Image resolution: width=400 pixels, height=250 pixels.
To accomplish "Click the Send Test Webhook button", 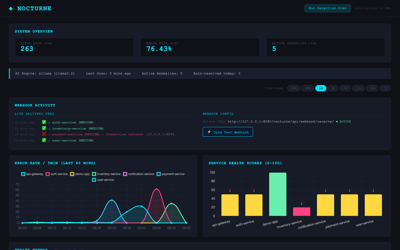I will point(228,132).
